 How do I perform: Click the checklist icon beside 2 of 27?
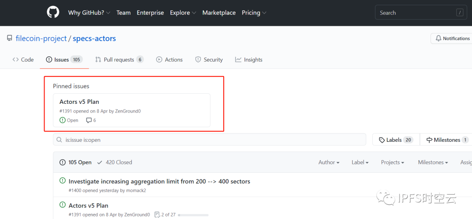tap(157, 215)
